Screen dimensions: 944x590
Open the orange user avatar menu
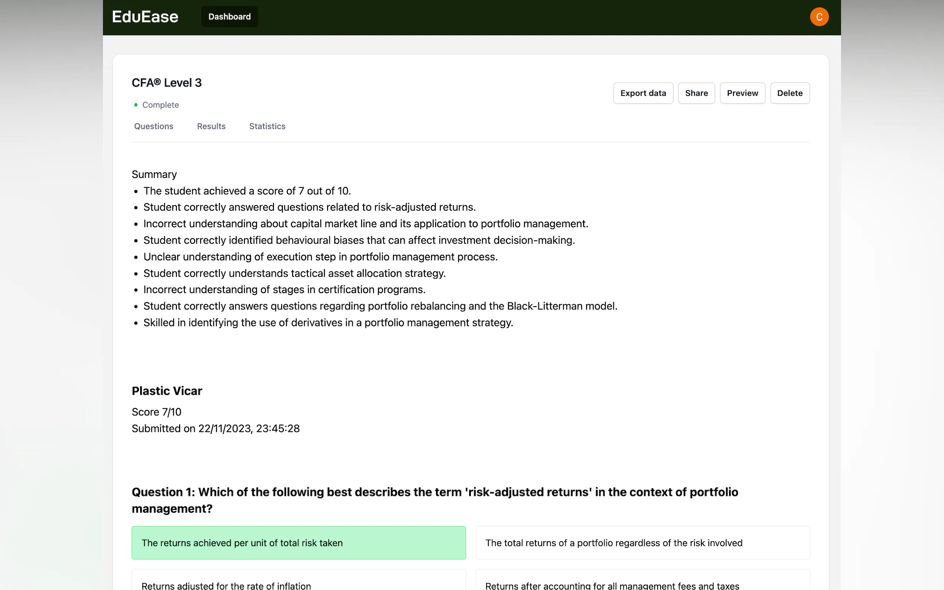click(819, 17)
